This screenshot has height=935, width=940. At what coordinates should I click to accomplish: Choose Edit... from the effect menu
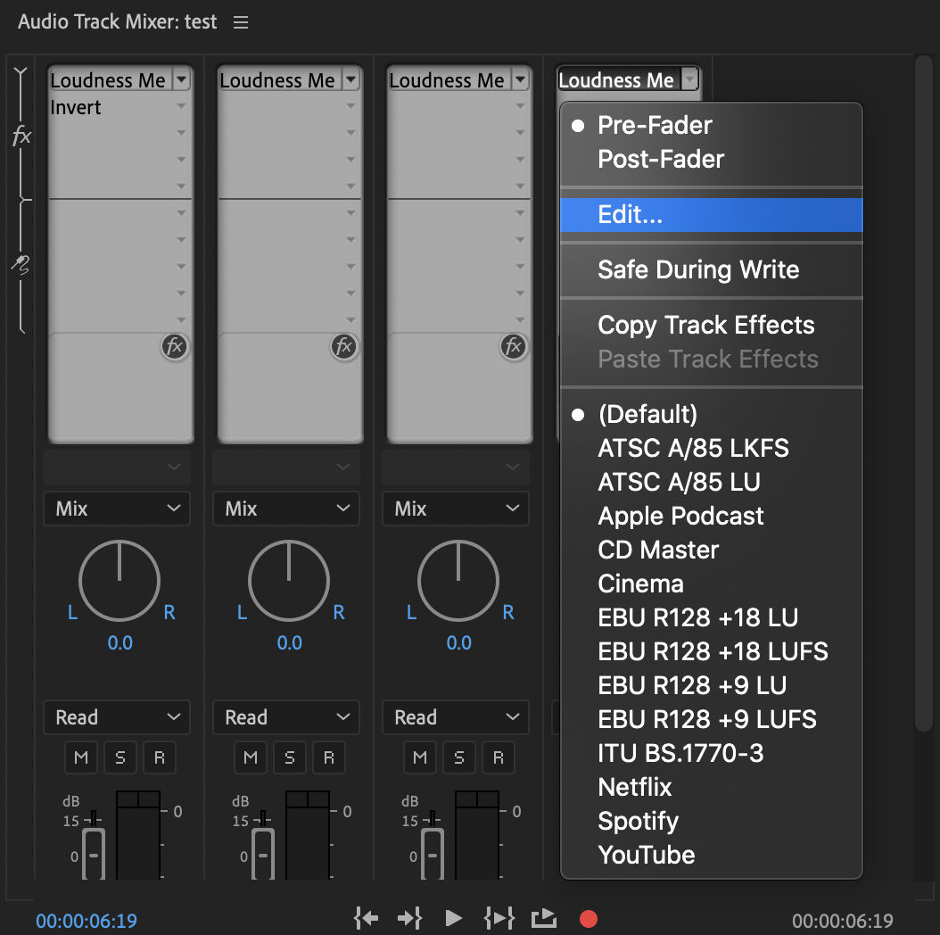click(x=630, y=215)
